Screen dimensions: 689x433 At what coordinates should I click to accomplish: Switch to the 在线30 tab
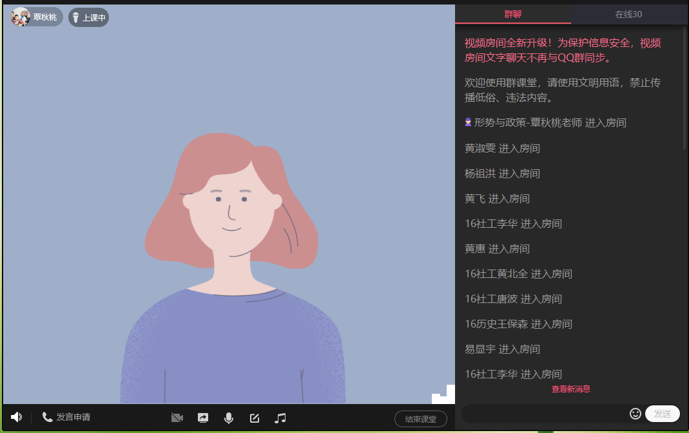(628, 14)
